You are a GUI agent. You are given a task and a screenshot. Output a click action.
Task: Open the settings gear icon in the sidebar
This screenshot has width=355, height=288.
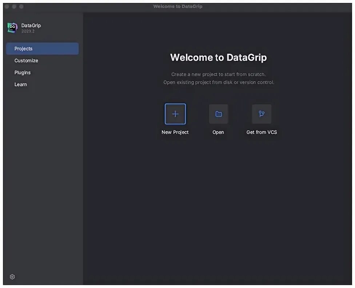click(12, 277)
